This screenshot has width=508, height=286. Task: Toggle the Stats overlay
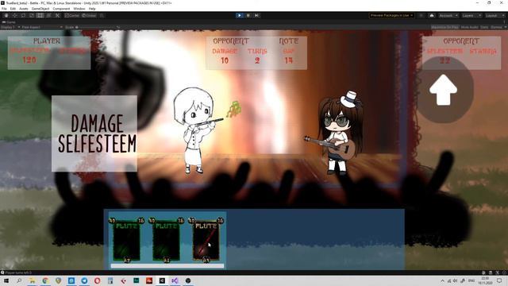484,27
